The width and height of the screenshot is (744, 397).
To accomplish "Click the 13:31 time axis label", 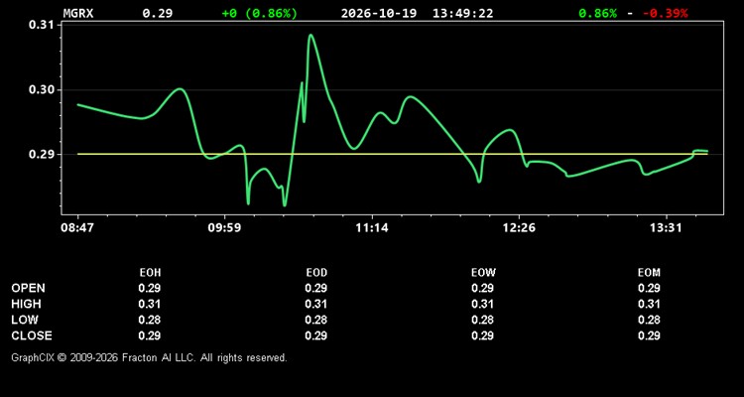I will [x=667, y=228].
